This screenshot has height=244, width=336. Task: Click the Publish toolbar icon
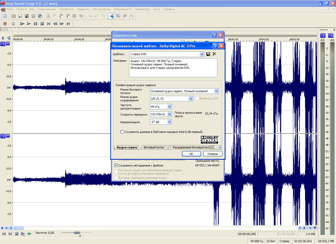[x=40, y=16]
